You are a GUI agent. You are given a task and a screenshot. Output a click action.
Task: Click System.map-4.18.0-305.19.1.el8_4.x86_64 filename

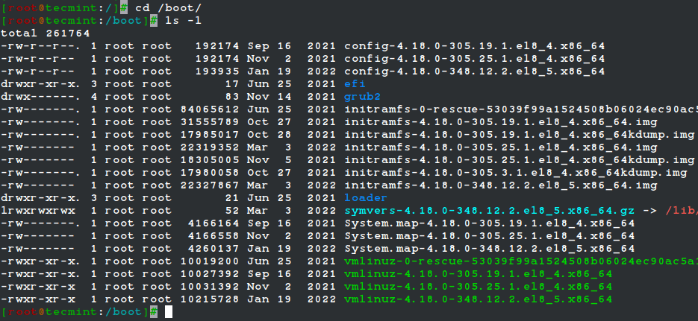[489, 223]
